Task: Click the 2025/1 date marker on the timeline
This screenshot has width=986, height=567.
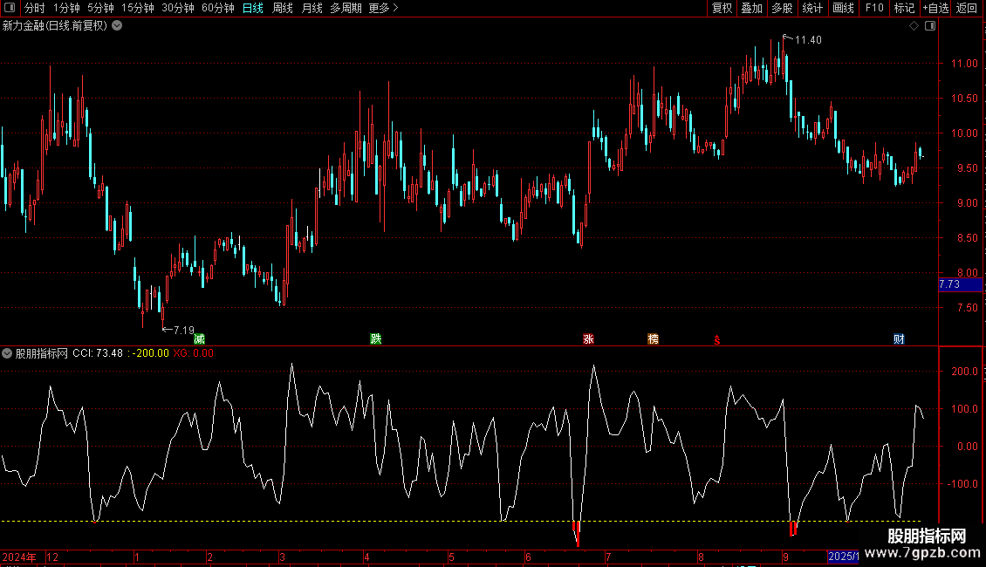Action: pyautogui.click(x=843, y=557)
